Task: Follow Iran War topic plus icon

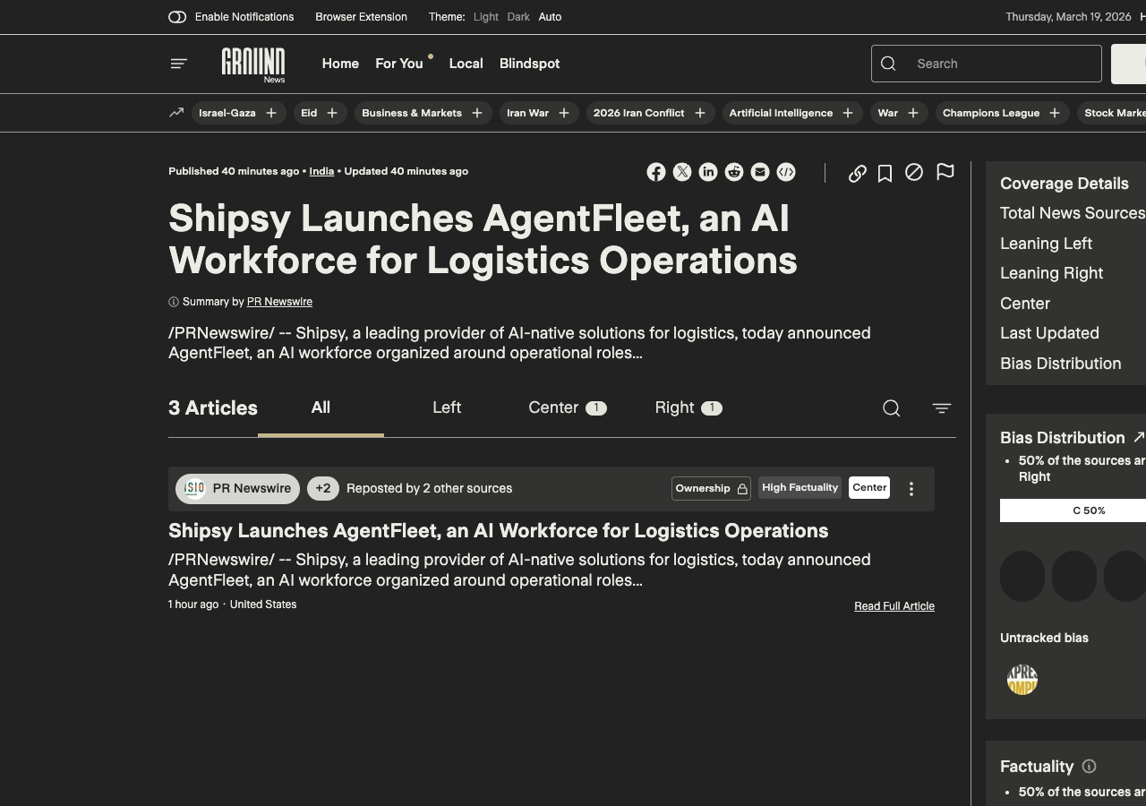Action: (x=564, y=113)
